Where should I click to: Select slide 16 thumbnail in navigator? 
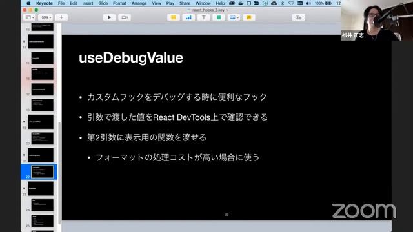[x=42, y=73]
